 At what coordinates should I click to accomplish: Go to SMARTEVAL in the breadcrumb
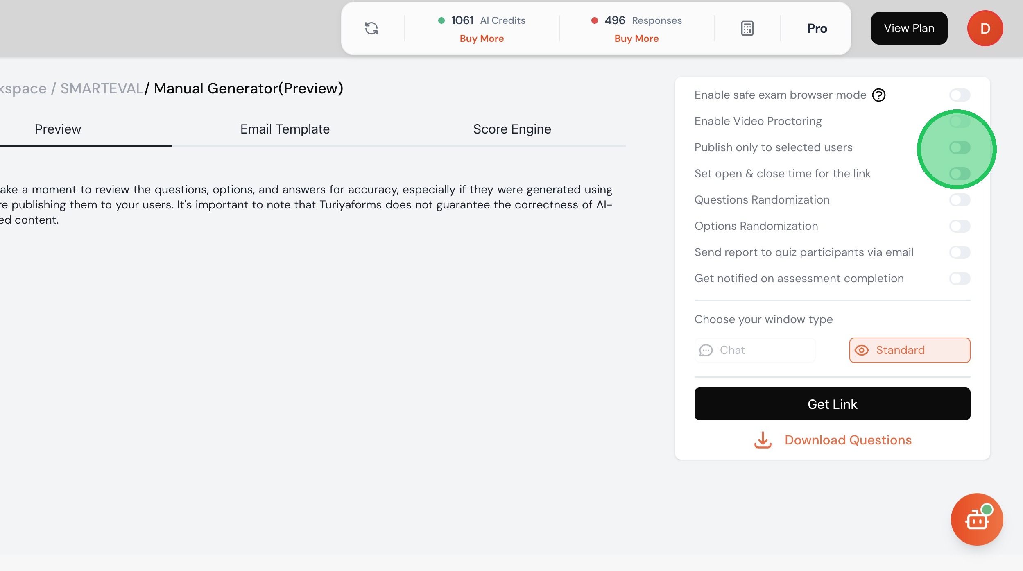click(102, 88)
